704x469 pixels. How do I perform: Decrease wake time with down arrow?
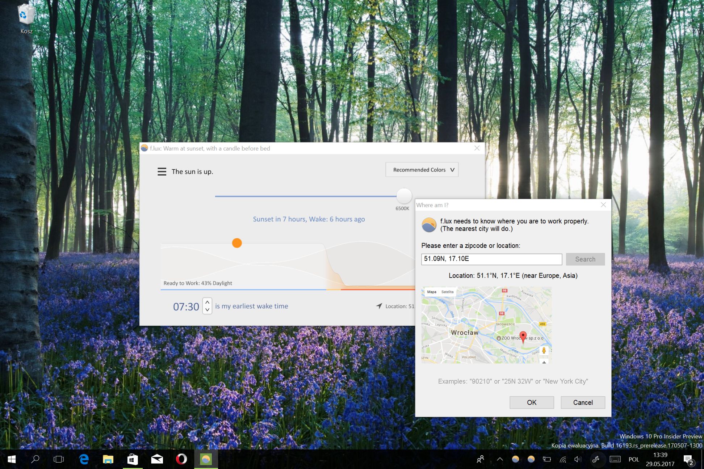(207, 310)
